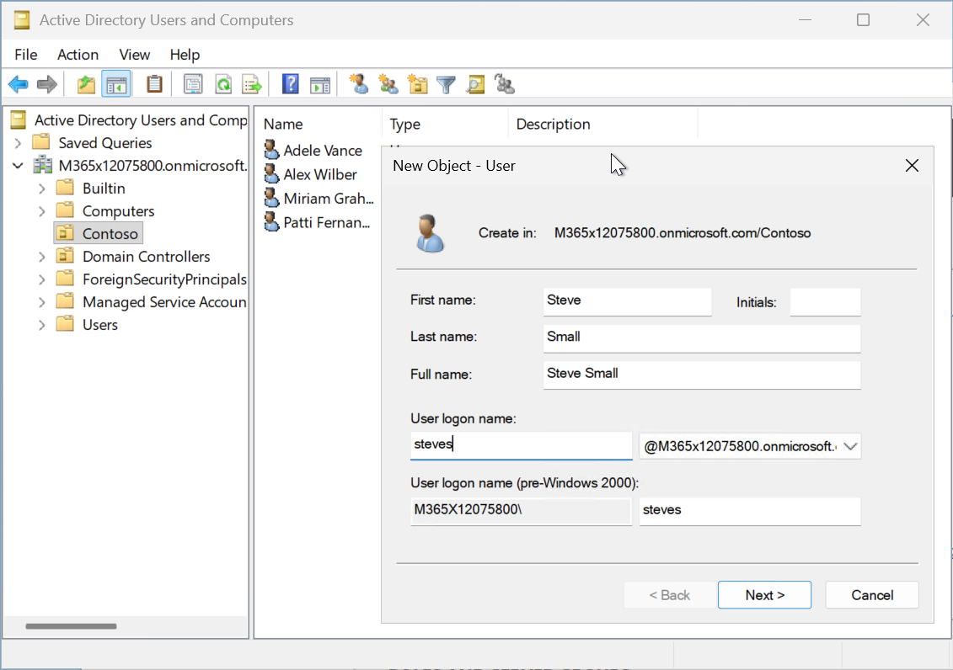Click the Cancel button in dialog

[872, 595]
